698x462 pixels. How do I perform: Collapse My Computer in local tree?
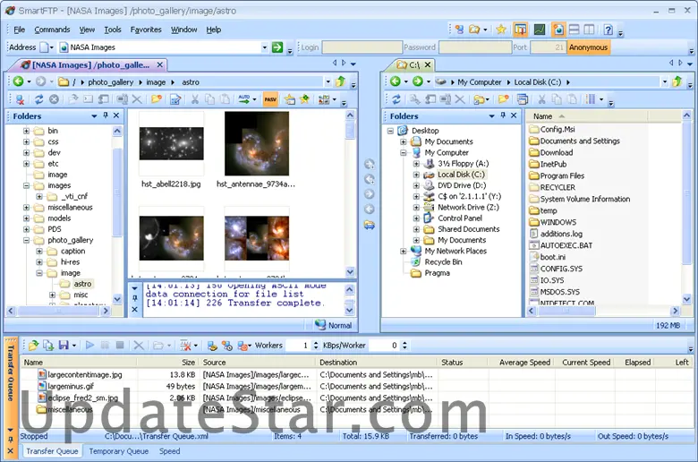(x=404, y=152)
